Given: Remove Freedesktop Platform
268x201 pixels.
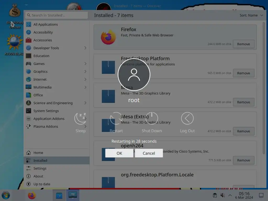Looking at the screenshot, I should click(x=243, y=73).
